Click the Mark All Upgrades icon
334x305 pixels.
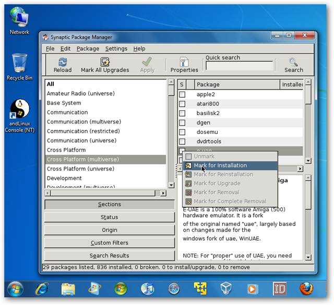pos(105,62)
